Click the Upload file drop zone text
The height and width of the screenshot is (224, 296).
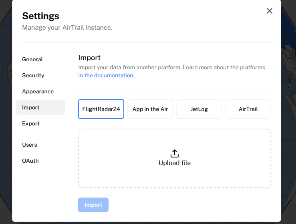pyautogui.click(x=175, y=163)
